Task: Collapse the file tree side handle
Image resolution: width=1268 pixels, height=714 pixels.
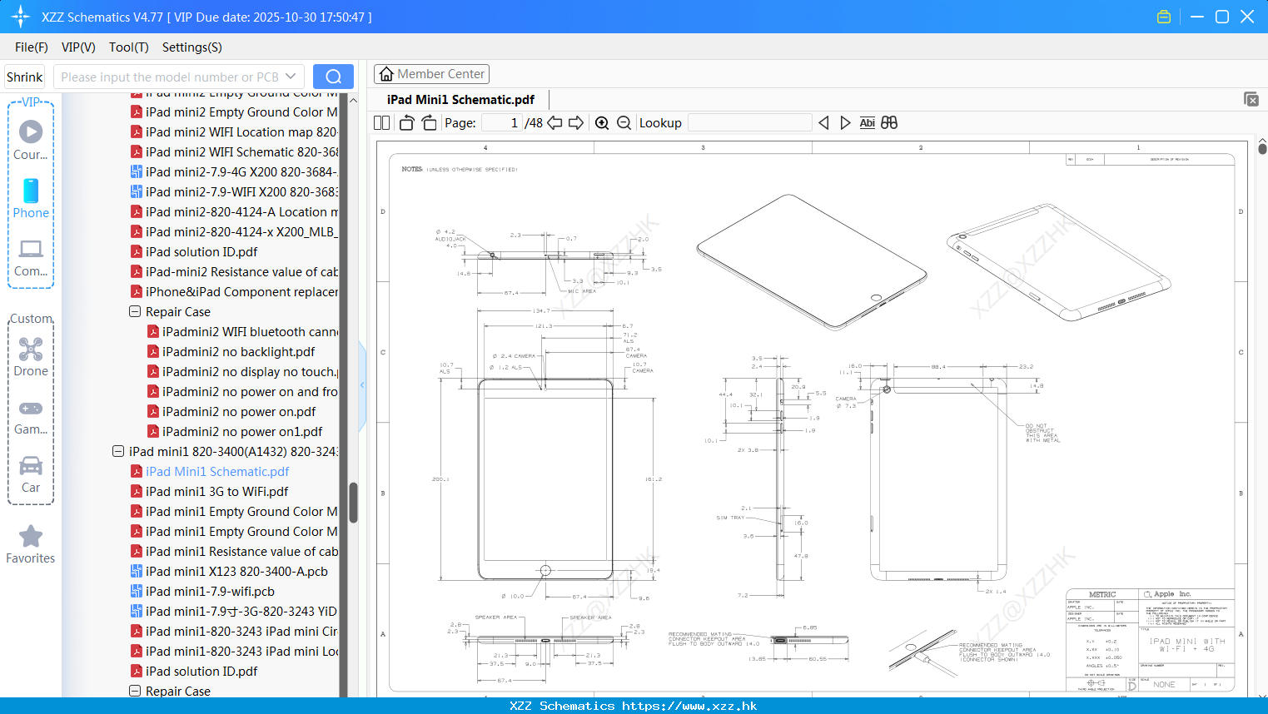Action: [x=362, y=385]
